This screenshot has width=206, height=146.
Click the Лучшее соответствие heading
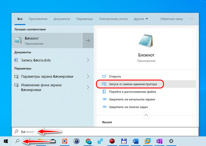[x=30, y=29]
